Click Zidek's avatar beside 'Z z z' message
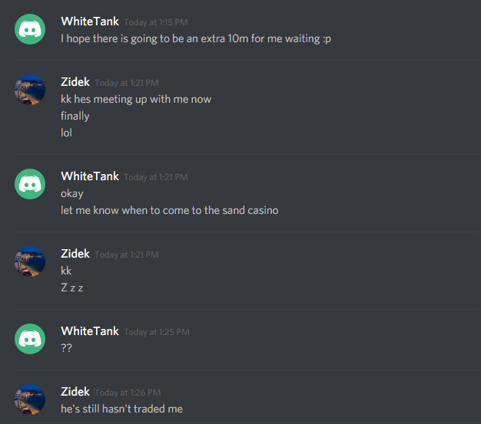481x424 pixels. click(30, 261)
